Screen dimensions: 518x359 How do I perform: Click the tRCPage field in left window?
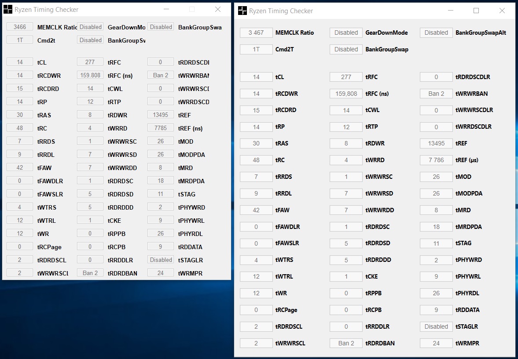click(20, 247)
